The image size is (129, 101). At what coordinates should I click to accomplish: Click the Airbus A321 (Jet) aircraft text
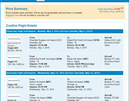click(112, 40)
